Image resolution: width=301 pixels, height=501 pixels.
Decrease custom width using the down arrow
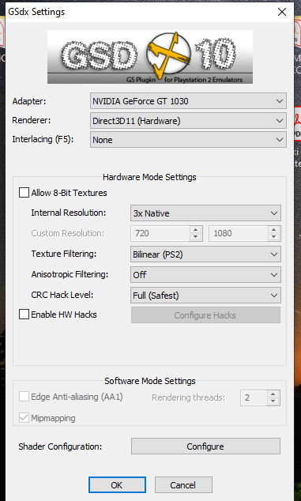point(196,237)
